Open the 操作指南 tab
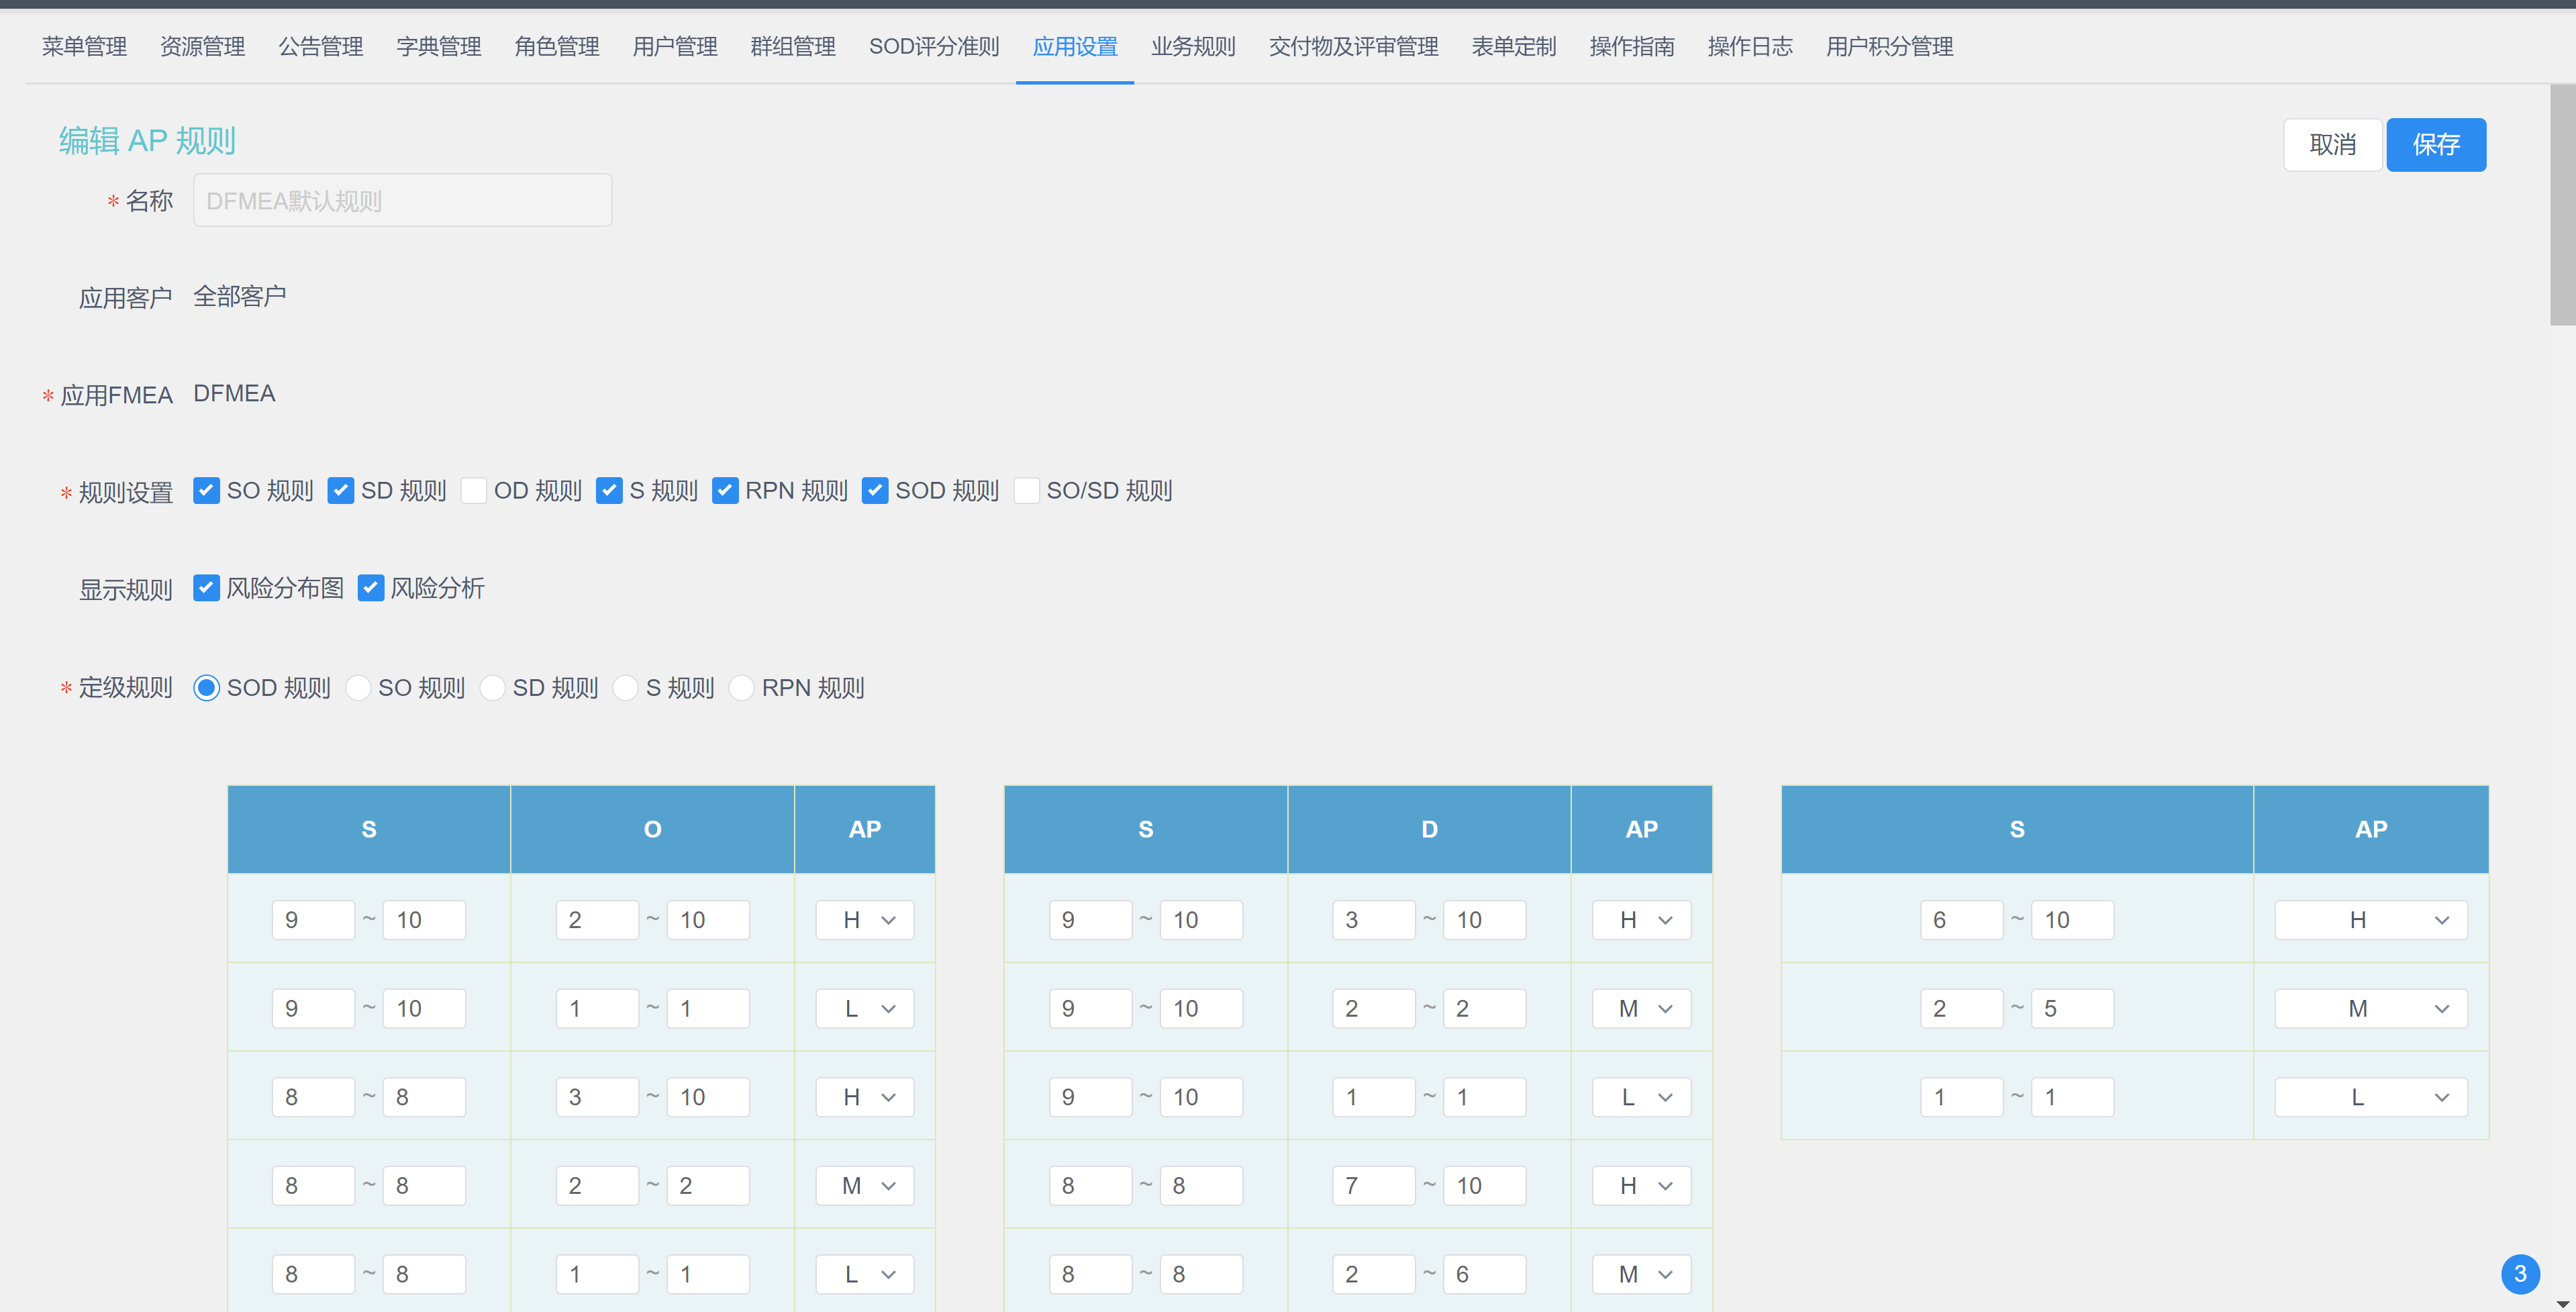The width and height of the screenshot is (2576, 1312). (1631, 46)
